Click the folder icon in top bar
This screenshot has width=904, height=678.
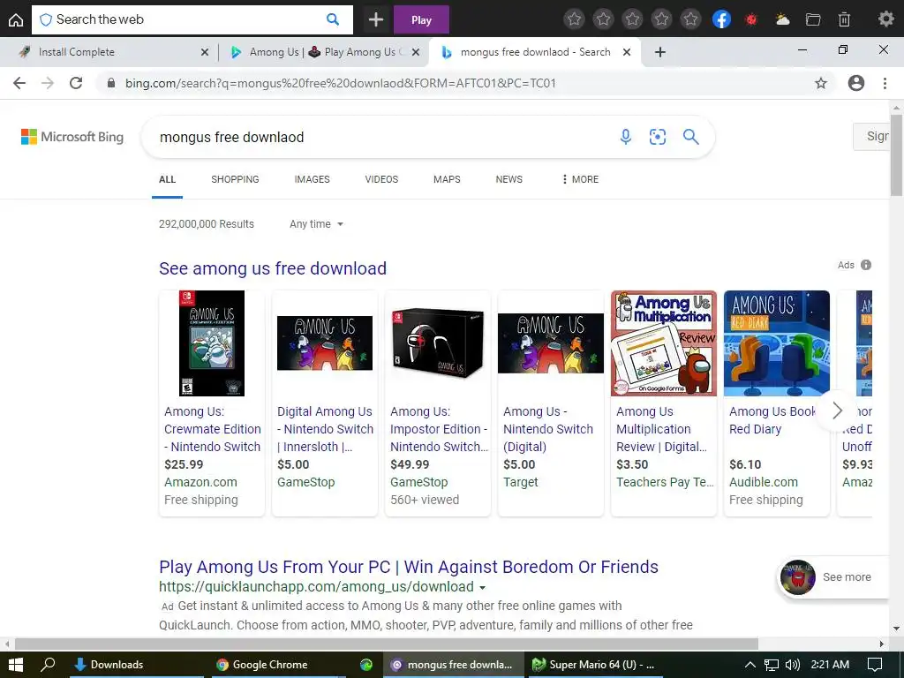coord(813,19)
